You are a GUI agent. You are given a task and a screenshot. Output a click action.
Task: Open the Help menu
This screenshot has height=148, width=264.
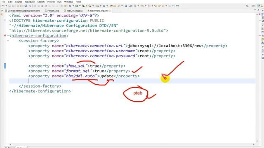point(78,2)
